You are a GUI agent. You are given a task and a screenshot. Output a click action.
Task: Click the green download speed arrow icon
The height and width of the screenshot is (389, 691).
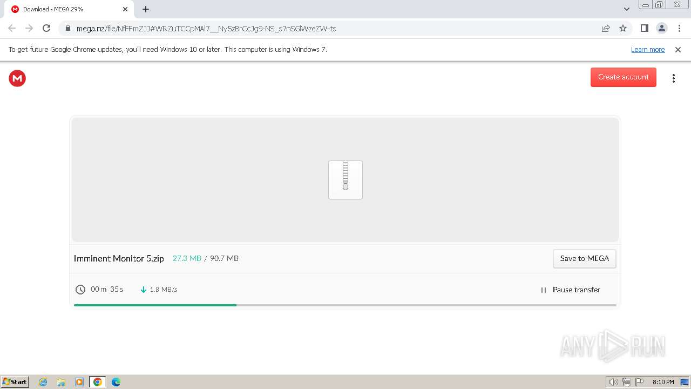pyautogui.click(x=144, y=290)
